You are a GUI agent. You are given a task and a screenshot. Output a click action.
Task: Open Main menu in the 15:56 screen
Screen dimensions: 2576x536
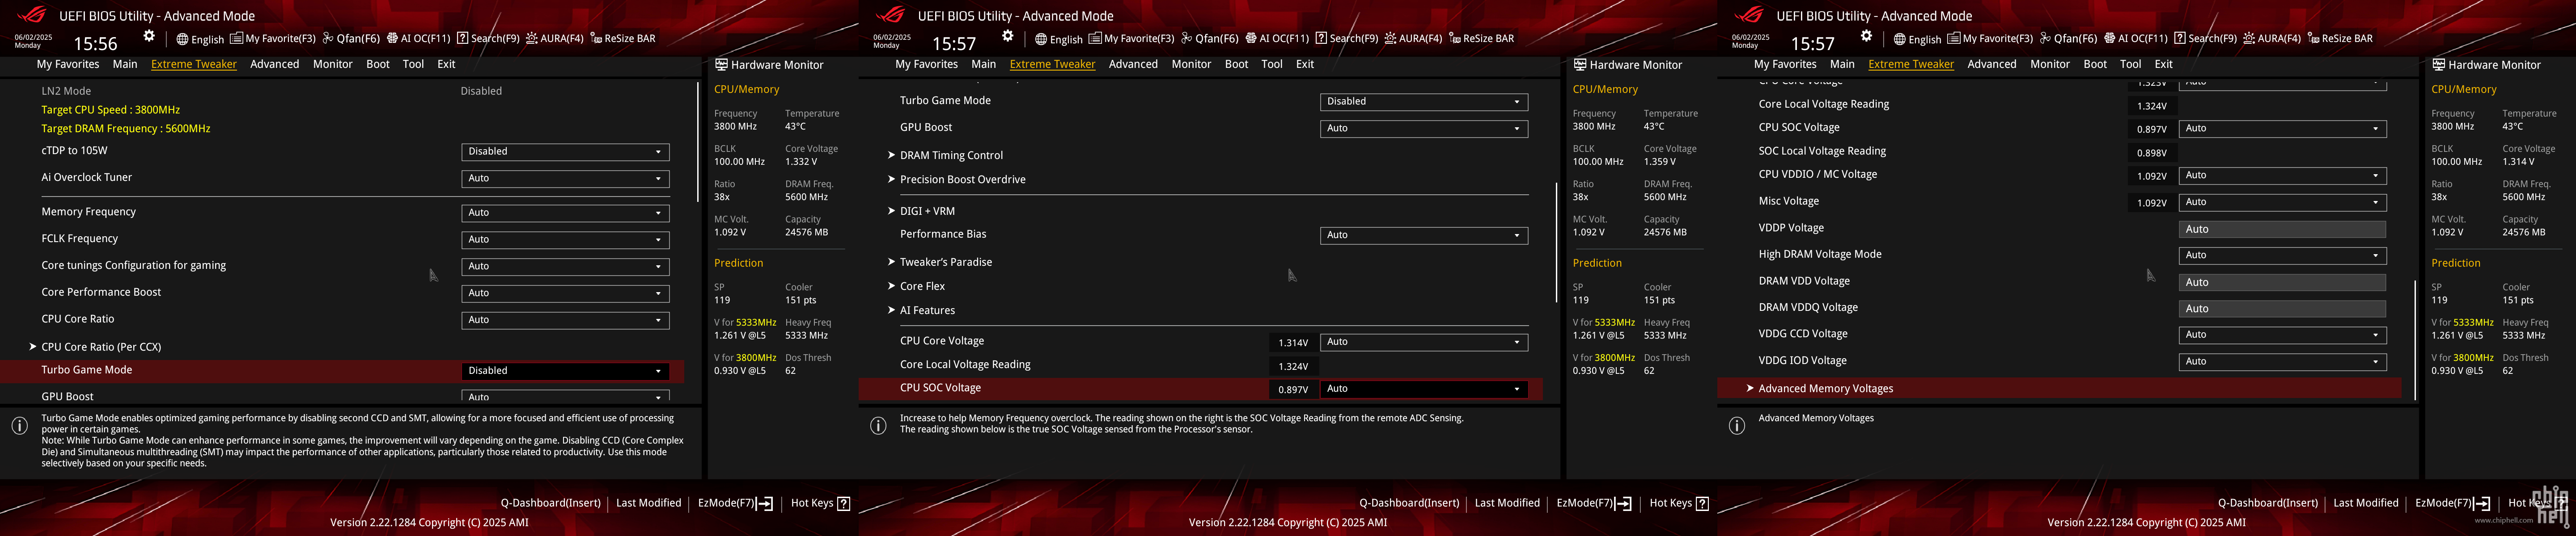pos(125,64)
